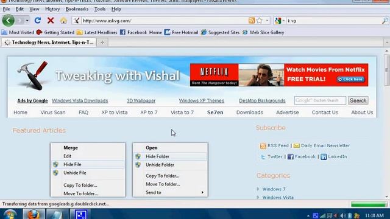Screen dimensions: 390x219
Task: Click the RSS Feed subscribe icon
Action: point(263,146)
